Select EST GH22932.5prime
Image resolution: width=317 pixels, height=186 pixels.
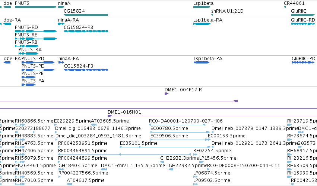pyautogui.click(x=188, y=166)
